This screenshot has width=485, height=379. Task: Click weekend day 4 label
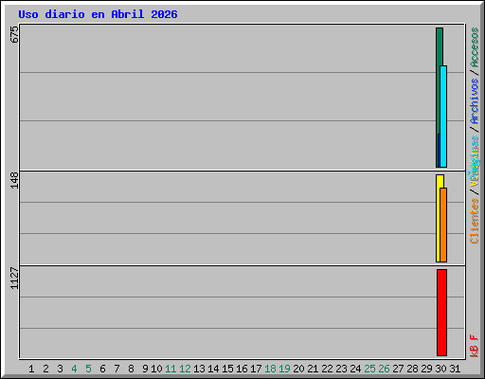pos(74,369)
